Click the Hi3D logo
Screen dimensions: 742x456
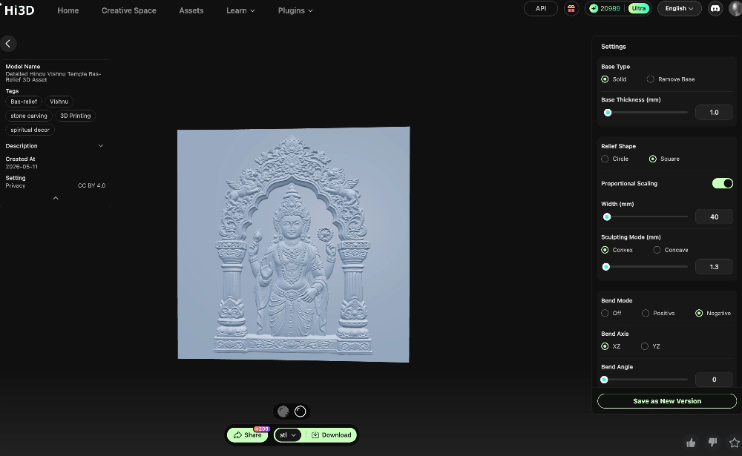(x=19, y=10)
